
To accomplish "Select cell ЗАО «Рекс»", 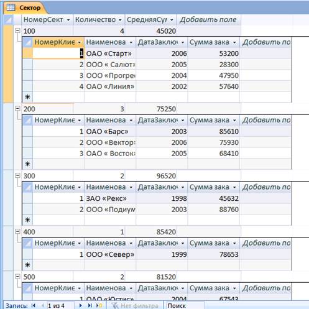I will pyautogui.click(x=110, y=198).
